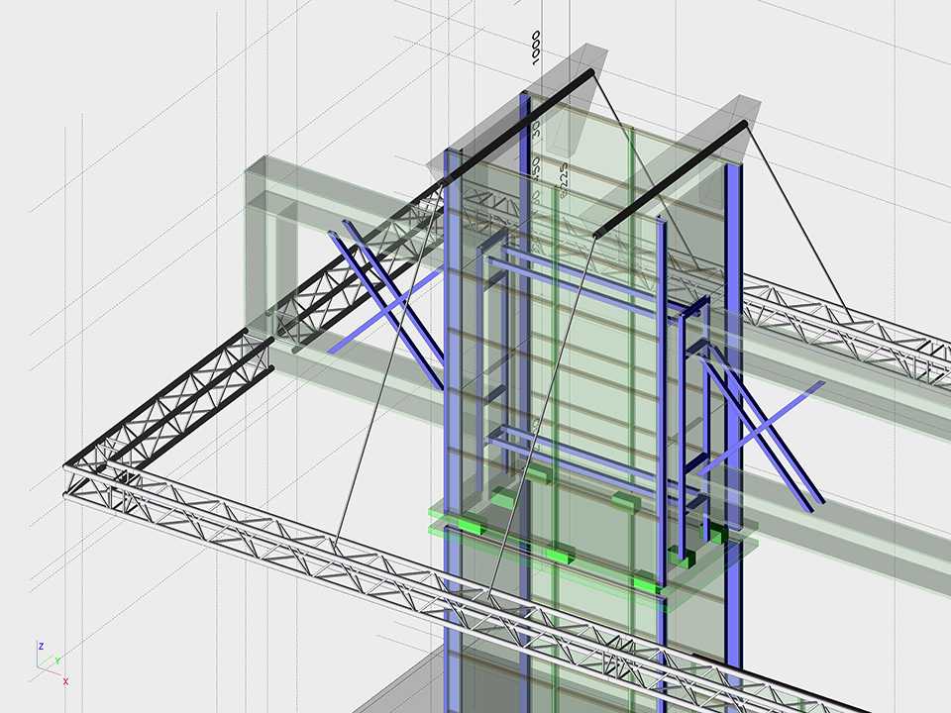
Task: Click the red X axis label
Action: 65,681
